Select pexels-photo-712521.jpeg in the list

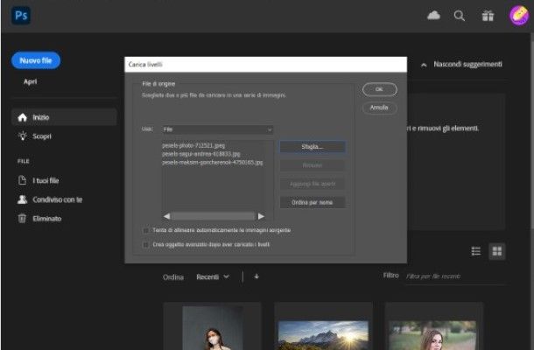tap(193, 145)
